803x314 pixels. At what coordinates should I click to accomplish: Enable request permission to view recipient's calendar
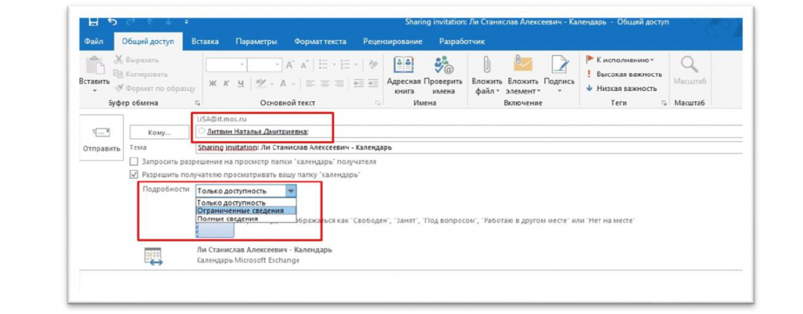tap(133, 162)
